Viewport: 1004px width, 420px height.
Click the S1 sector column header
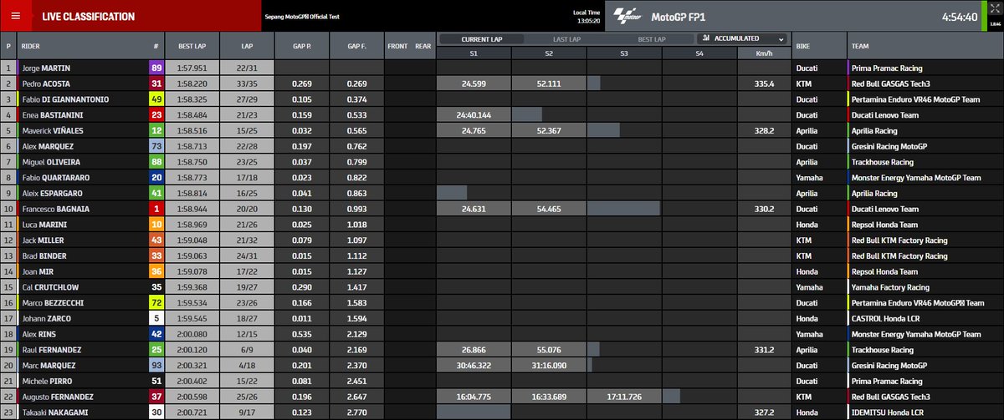[474, 53]
